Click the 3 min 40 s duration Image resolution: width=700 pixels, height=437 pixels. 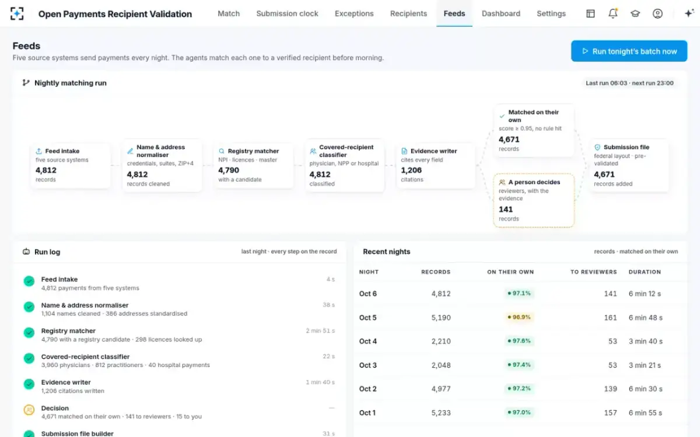click(645, 341)
